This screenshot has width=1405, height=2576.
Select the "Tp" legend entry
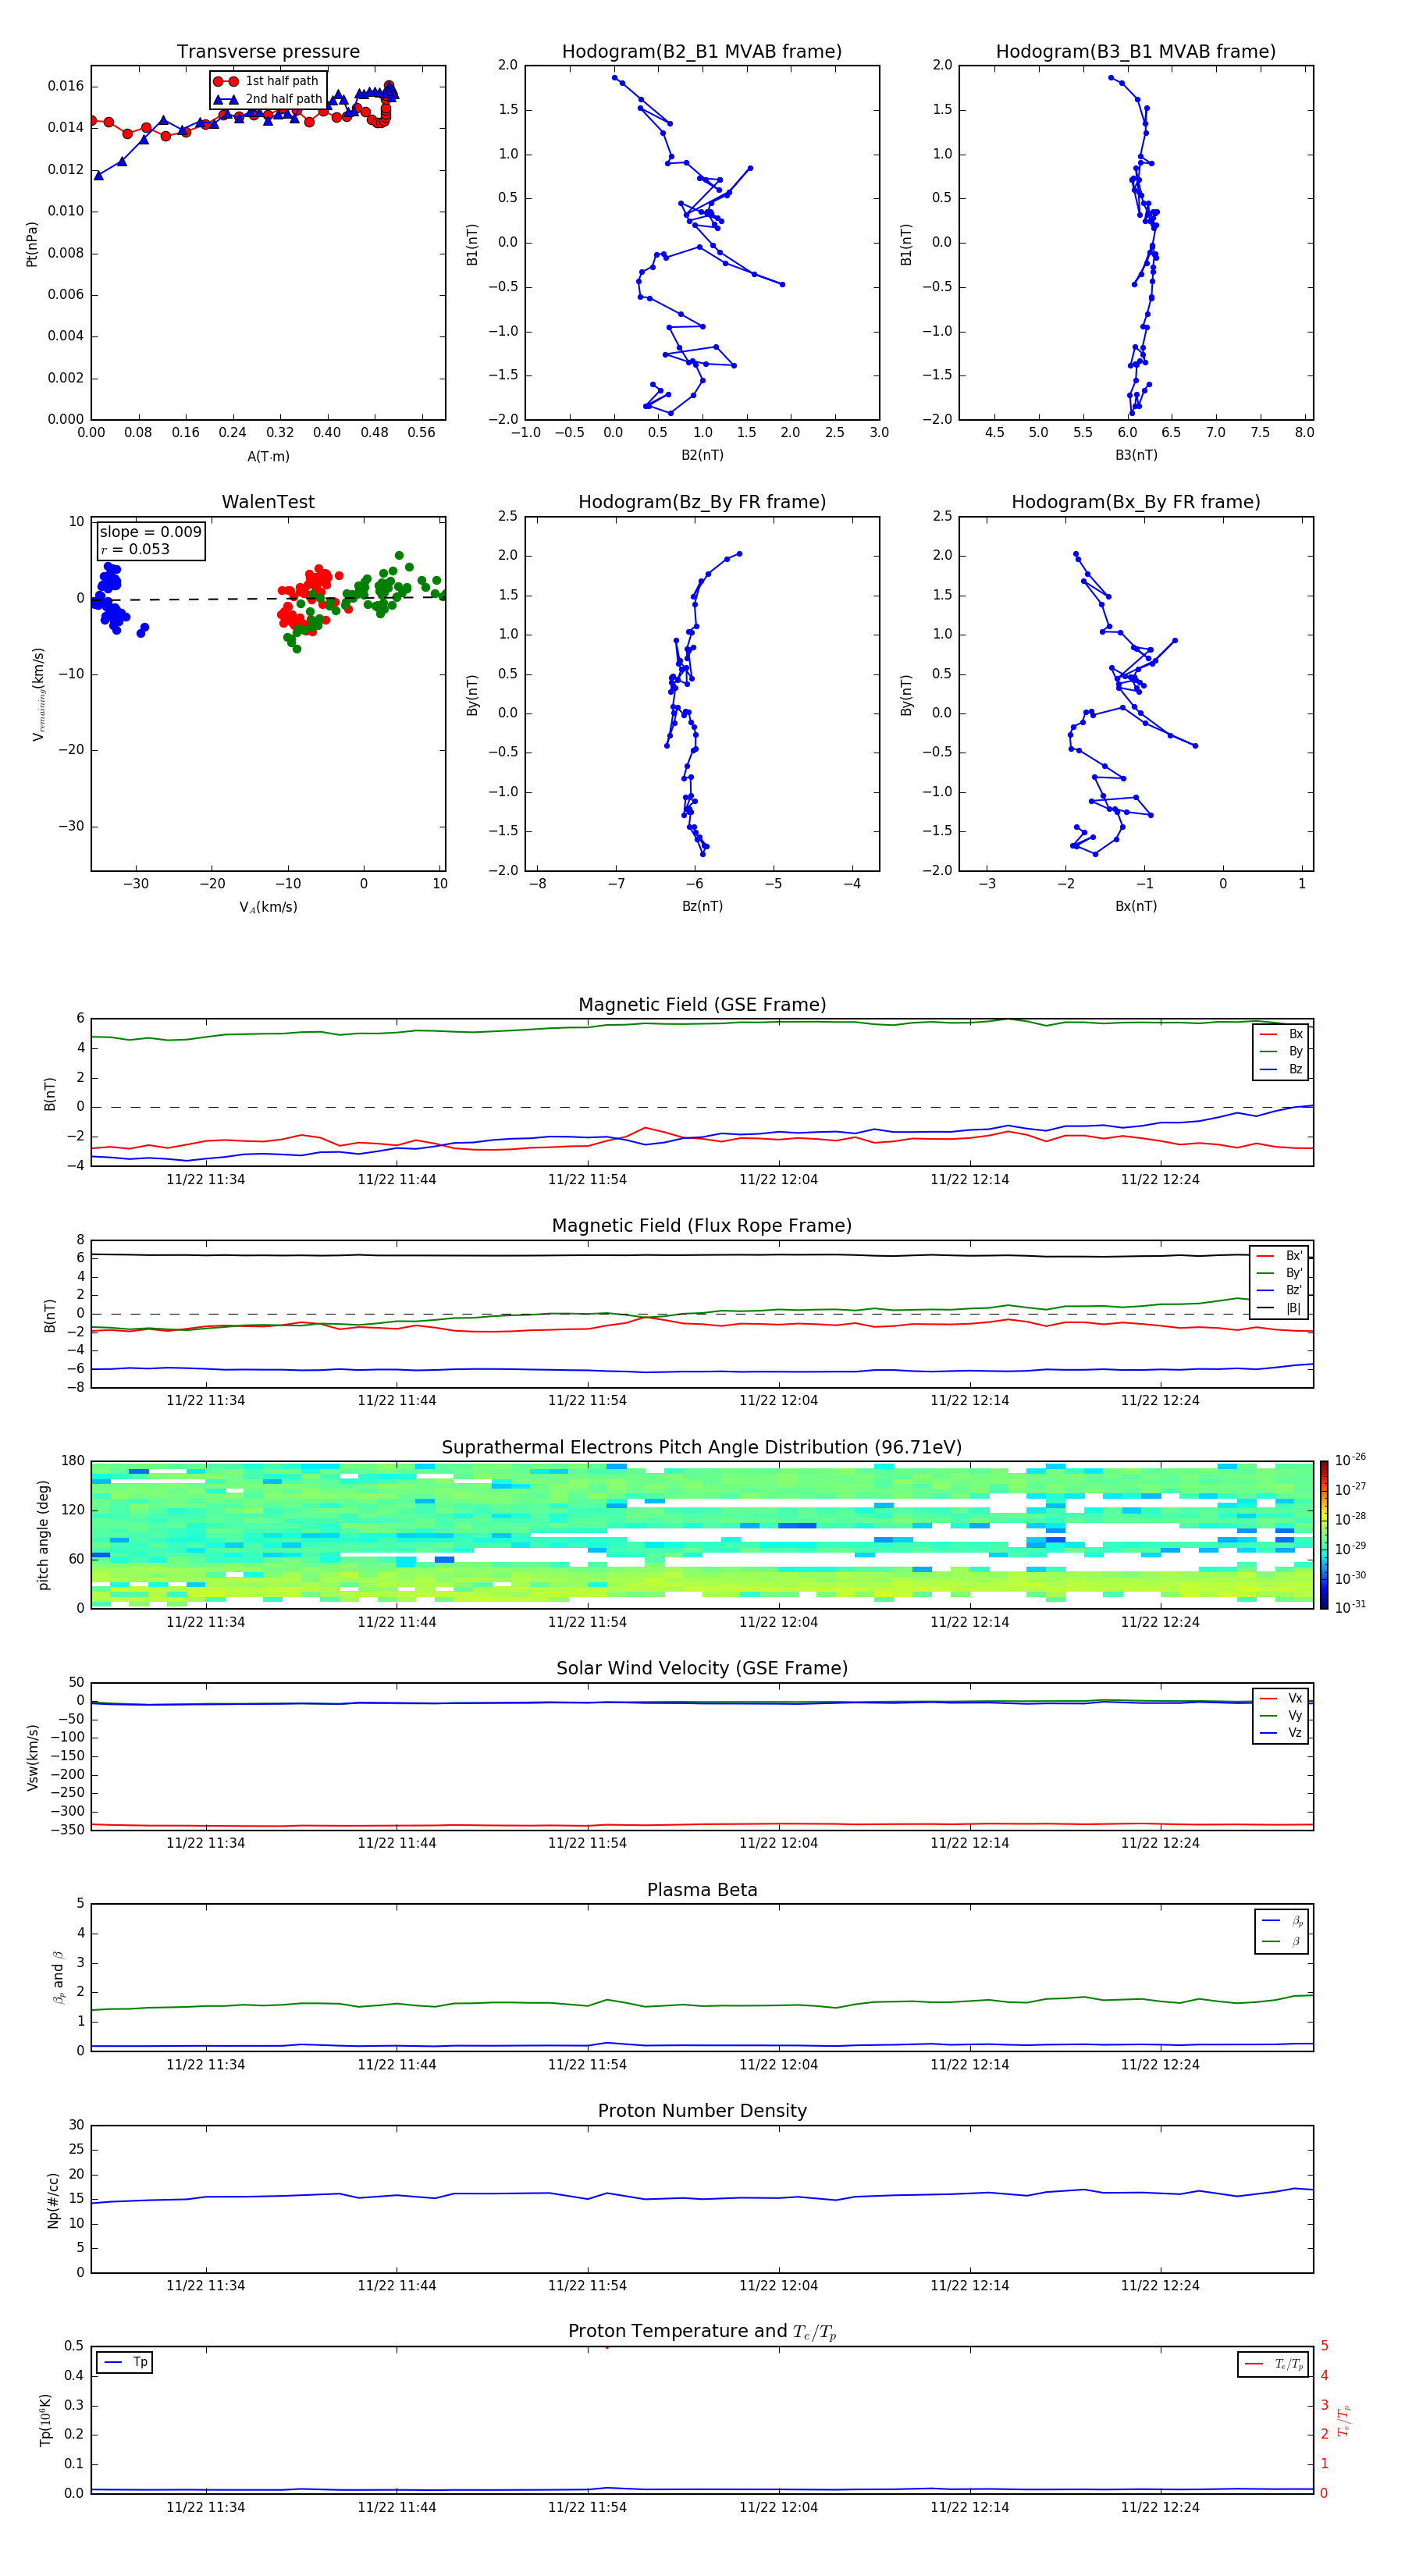(126, 2362)
